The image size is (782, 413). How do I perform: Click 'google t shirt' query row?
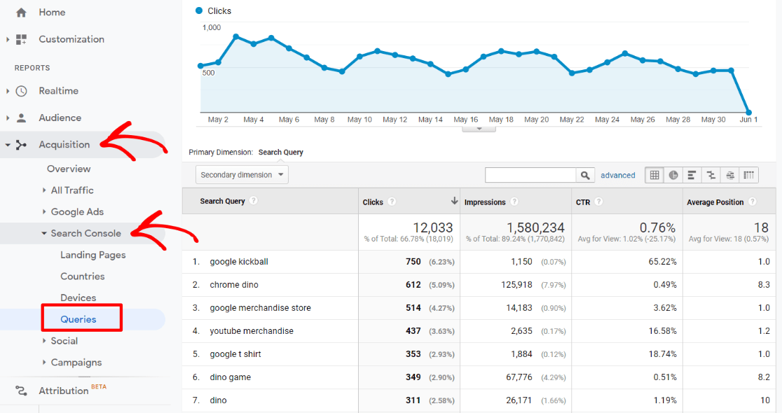click(235, 353)
